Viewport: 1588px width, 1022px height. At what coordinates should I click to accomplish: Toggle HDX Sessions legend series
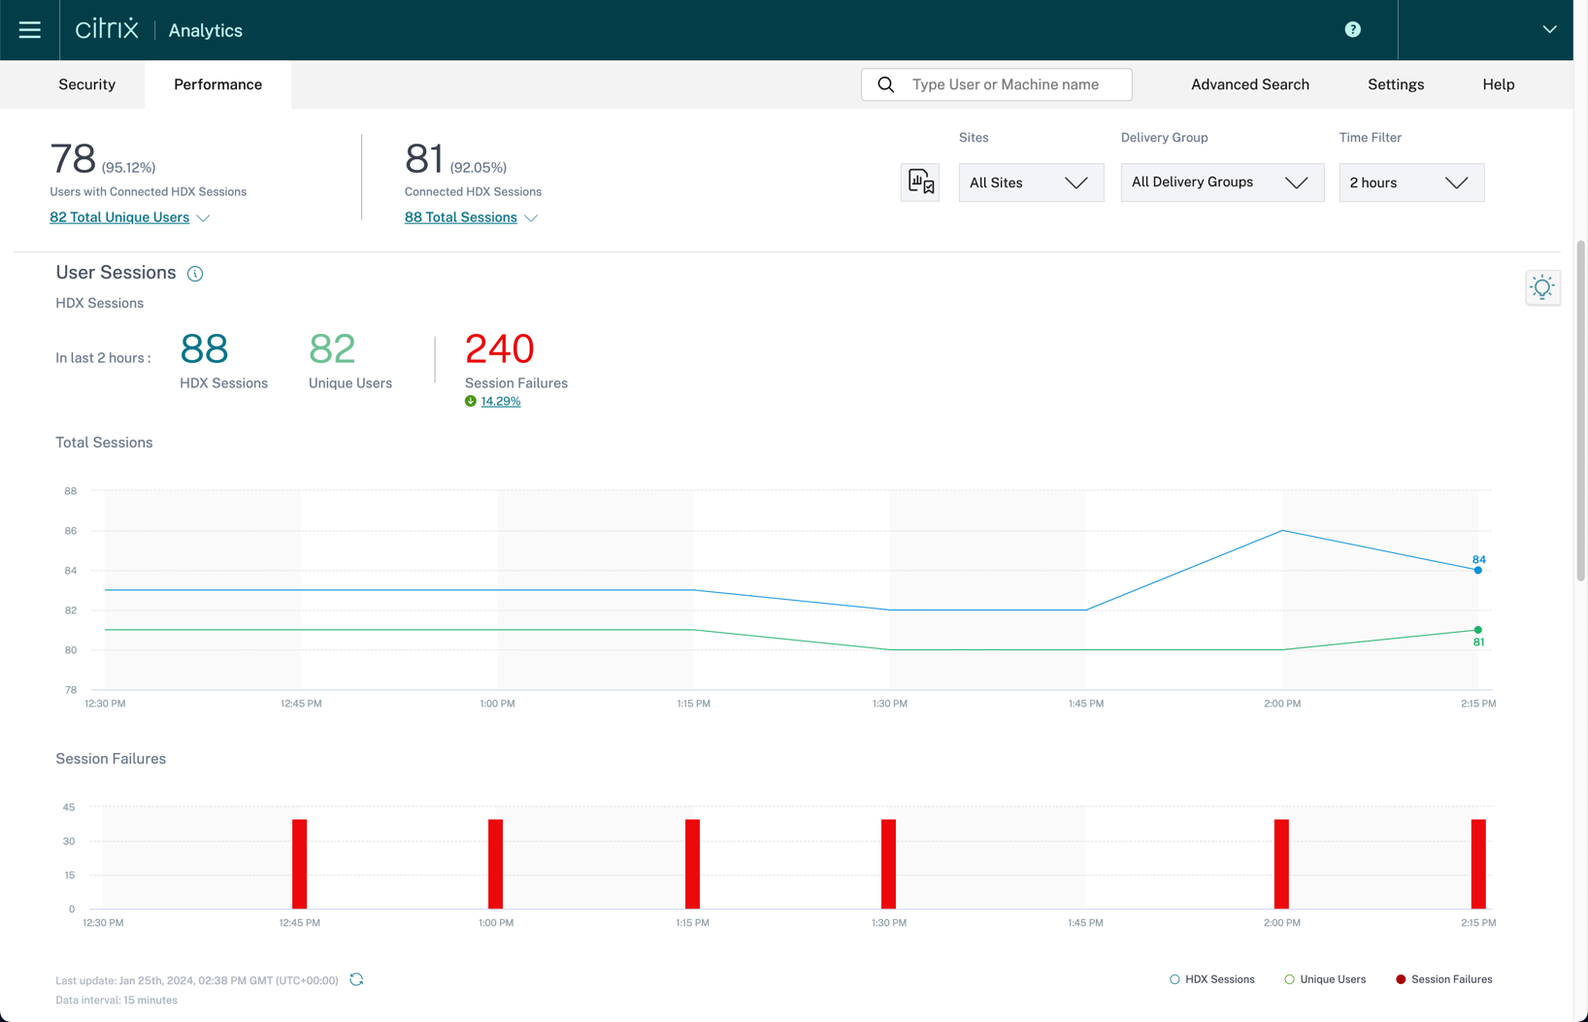click(1212, 979)
